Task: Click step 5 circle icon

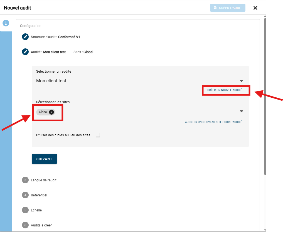Action: [25, 210]
